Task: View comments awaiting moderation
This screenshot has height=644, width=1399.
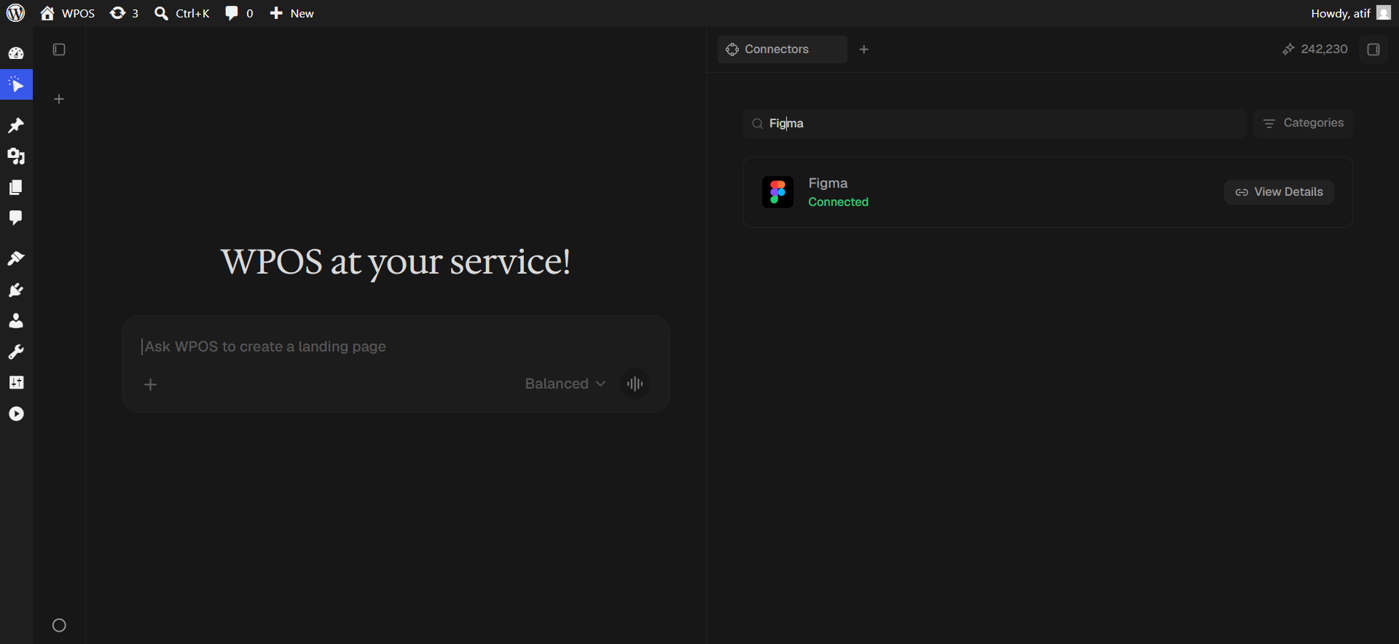Action: [x=239, y=13]
